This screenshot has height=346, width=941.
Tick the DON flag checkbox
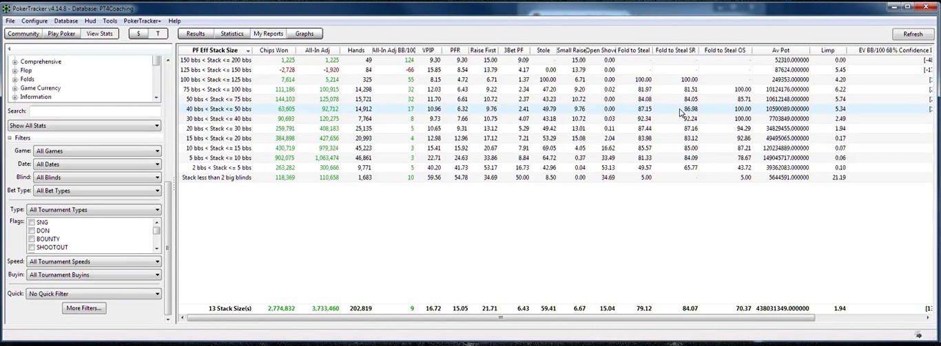click(x=32, y=230)
